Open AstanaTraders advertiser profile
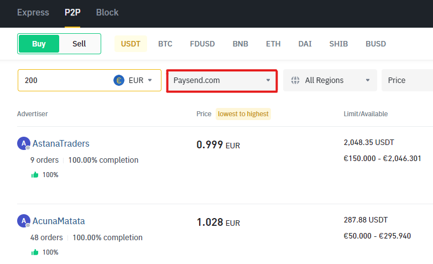 point(61,143)
